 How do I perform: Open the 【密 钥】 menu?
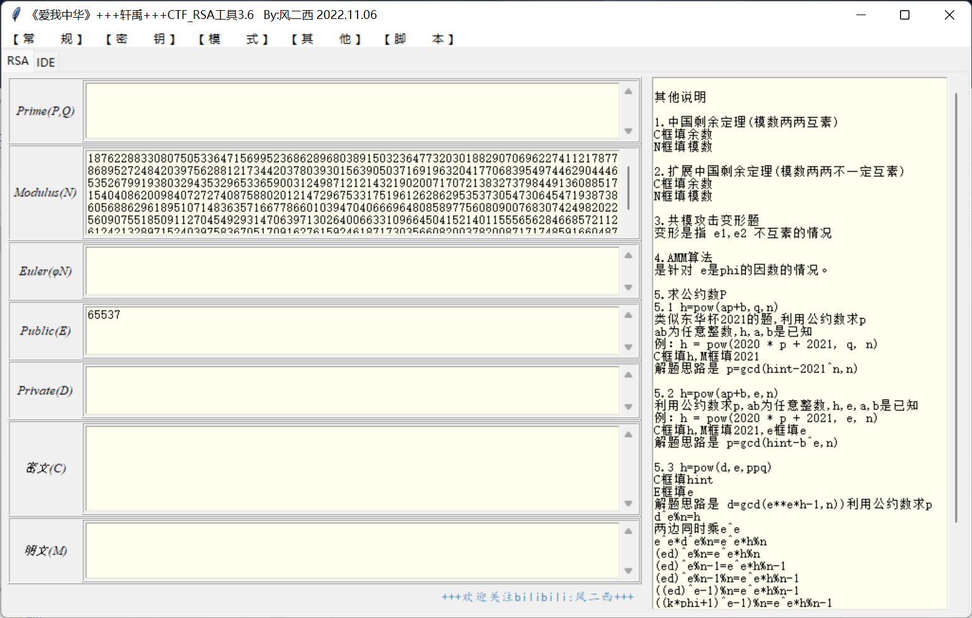(140, 39)
